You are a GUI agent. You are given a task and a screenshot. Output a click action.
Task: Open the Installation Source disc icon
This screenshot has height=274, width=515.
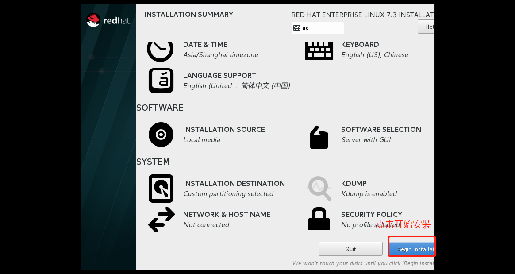(161, 135)
